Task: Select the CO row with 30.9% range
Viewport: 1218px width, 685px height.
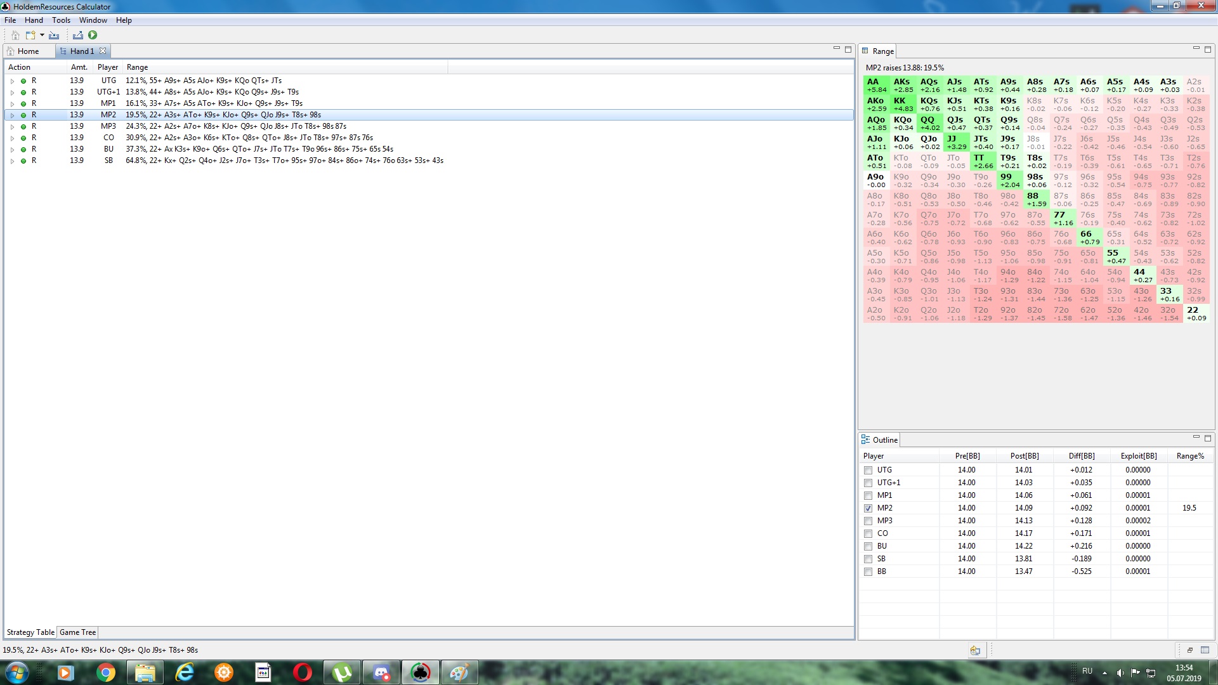Action: coord(429,138)
